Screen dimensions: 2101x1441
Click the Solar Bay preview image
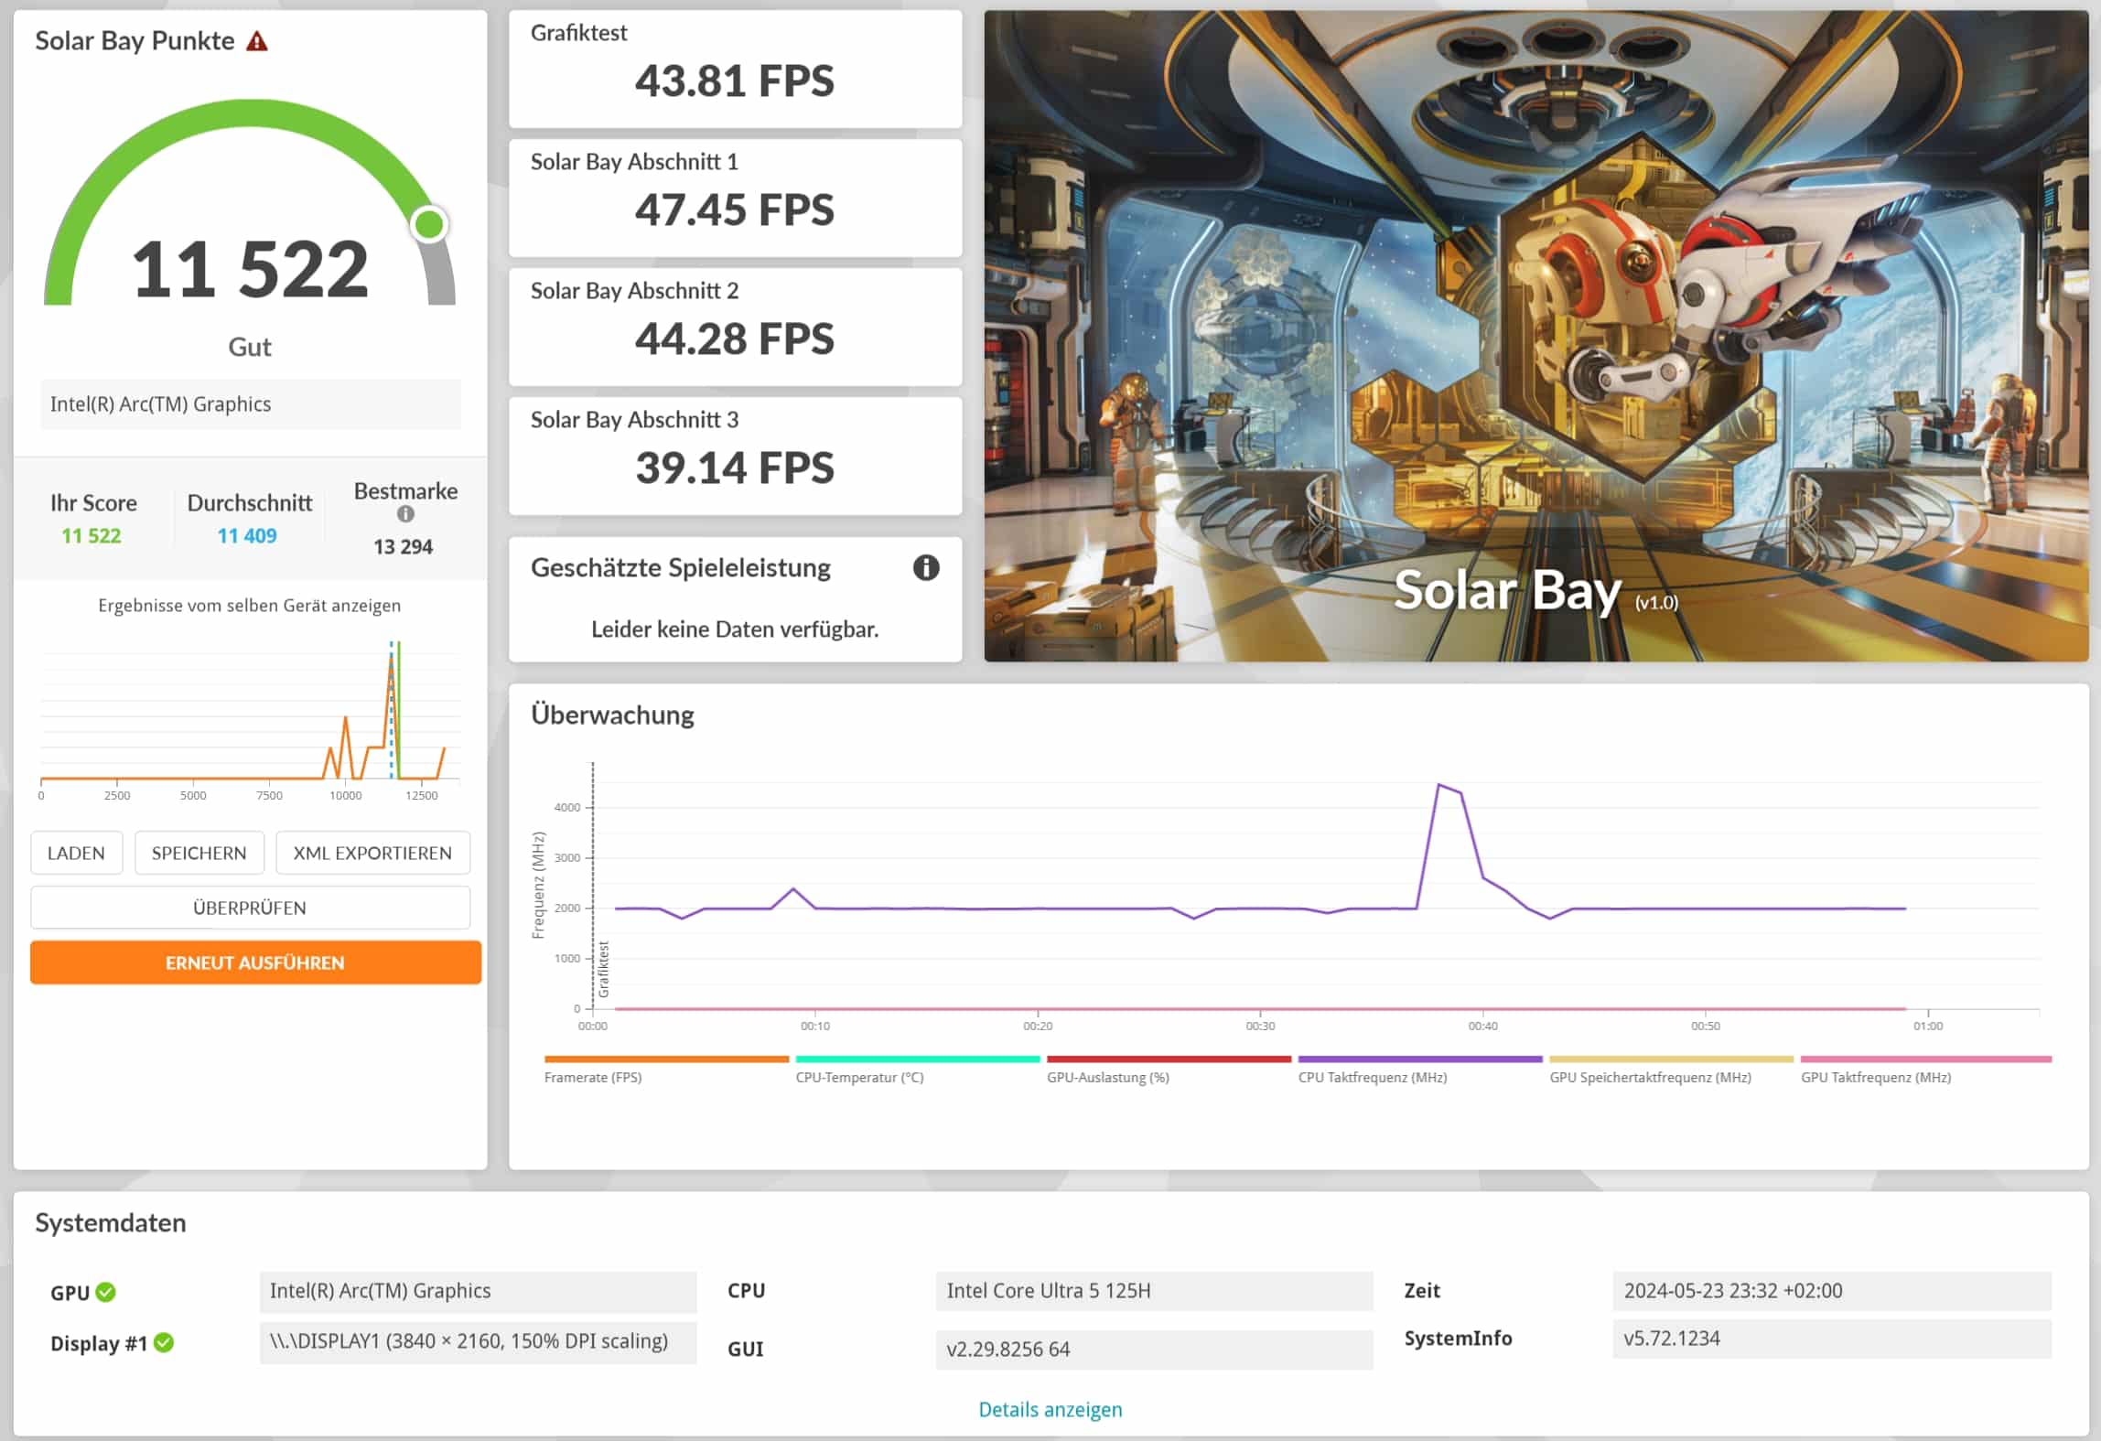[1535, 336]
